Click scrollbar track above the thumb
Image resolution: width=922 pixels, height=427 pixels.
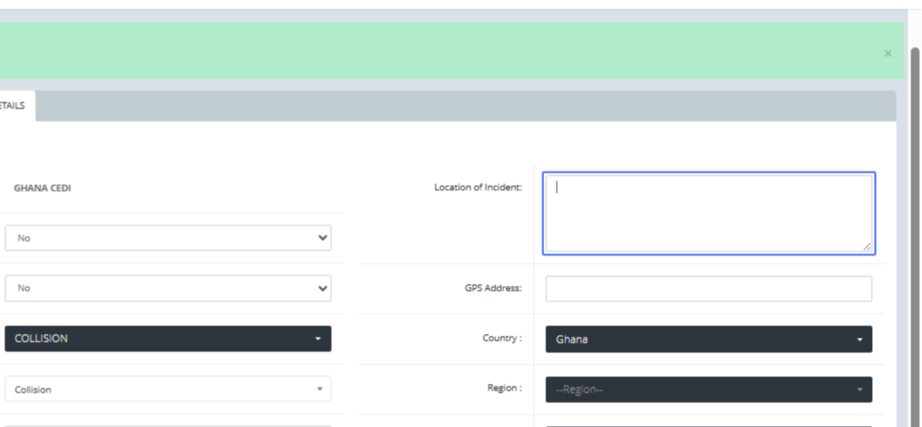tap(914, 27)
